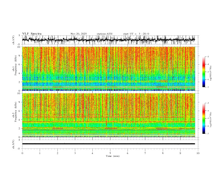
Task: Click the ch.1 waveform trace panel
Action: click(x=110, y=40)
